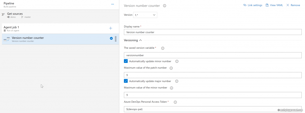The width and height of the screenshot is (305, 113).
Task: Show info for Automatically update major number
Action: coord(177,81)
